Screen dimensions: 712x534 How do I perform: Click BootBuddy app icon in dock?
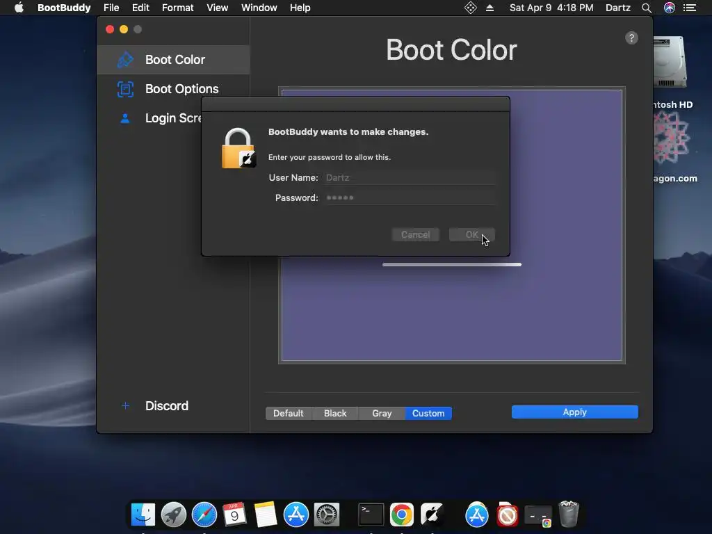coord(431,515)
